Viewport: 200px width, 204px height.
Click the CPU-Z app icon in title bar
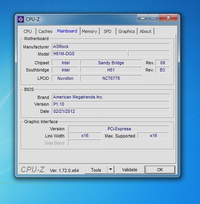pos(21,19)
